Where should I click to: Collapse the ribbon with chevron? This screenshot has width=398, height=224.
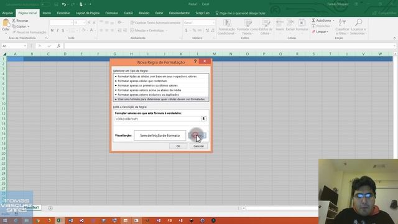click(x=394, y=38)
